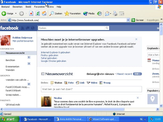Click the Ga naar button
This screenshot has width=163, height=122.
tap(137, 20)
